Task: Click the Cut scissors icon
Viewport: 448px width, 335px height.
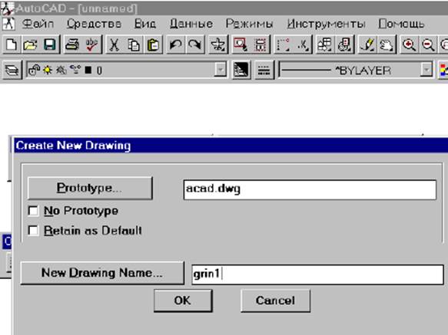Action: (114, 44)
